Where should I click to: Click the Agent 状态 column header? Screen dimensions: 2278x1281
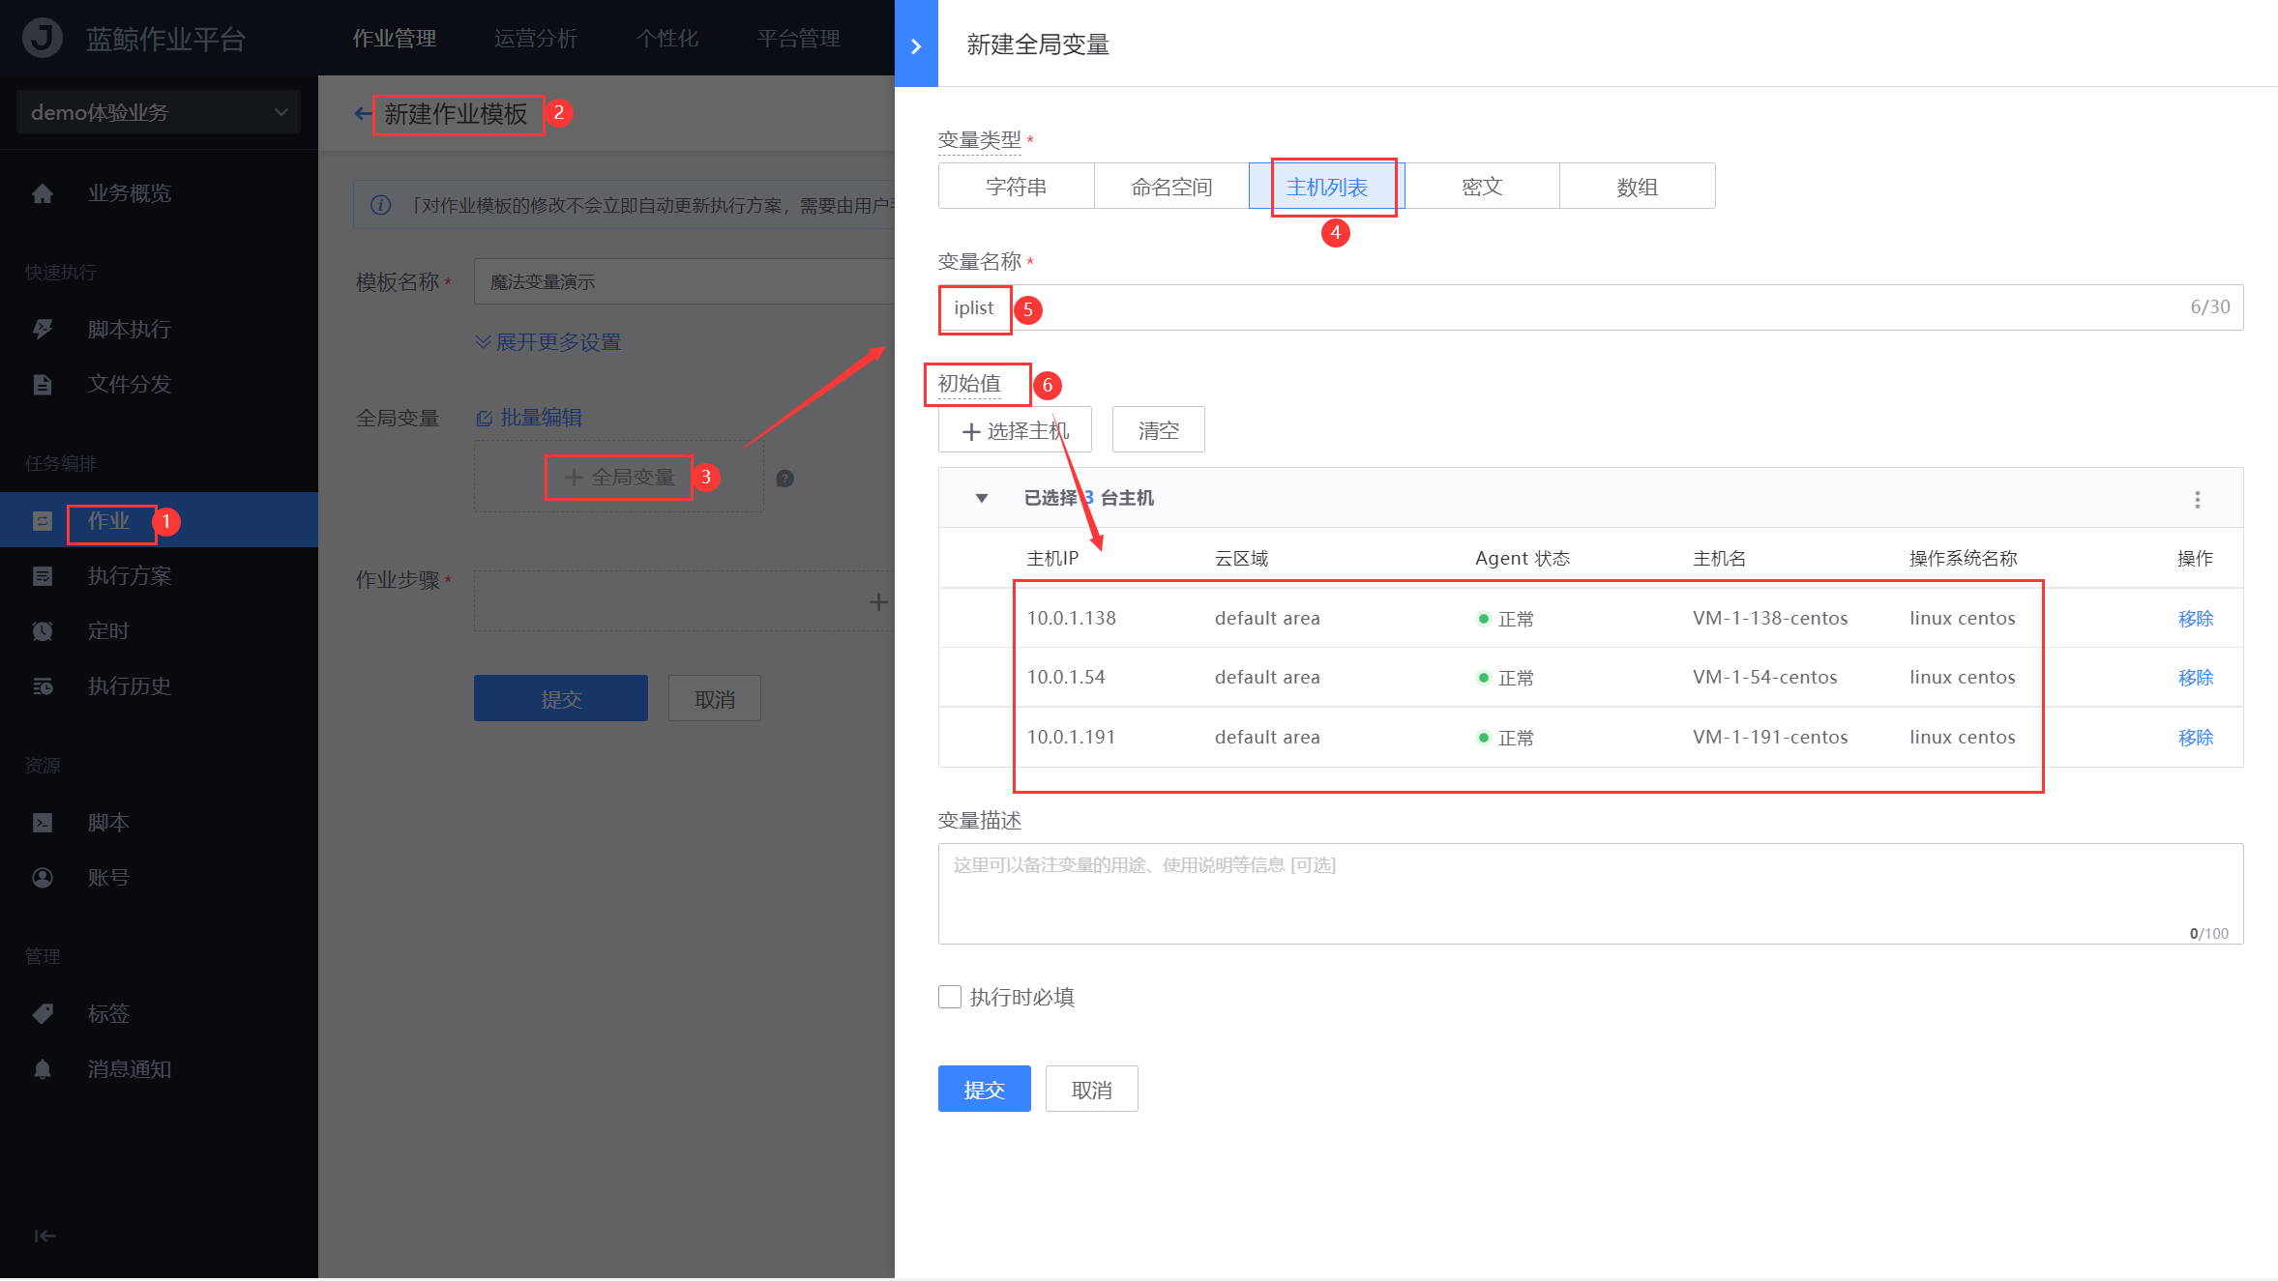pyautogui.click(x=1523, y=559)
